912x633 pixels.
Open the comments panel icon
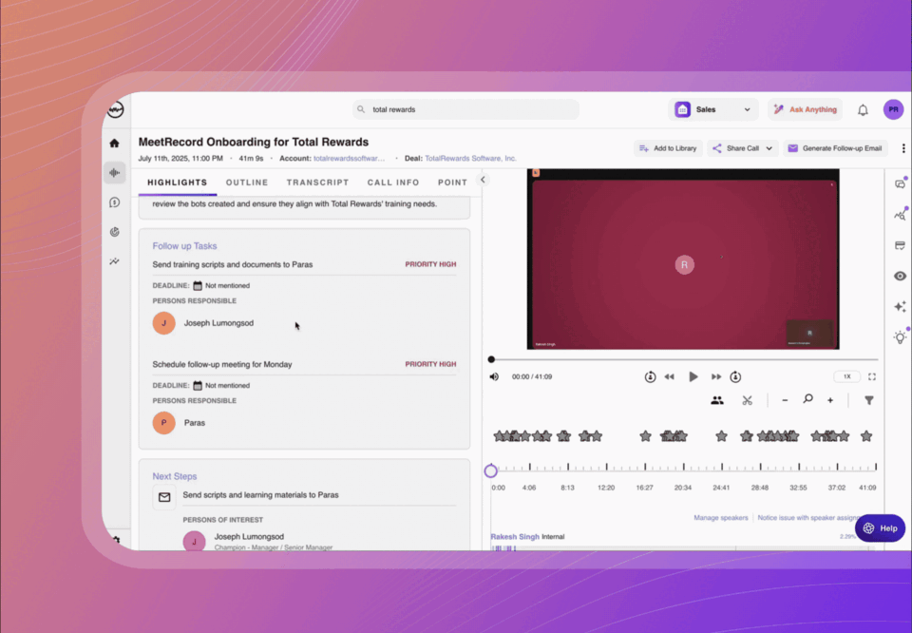click(901, 183)
